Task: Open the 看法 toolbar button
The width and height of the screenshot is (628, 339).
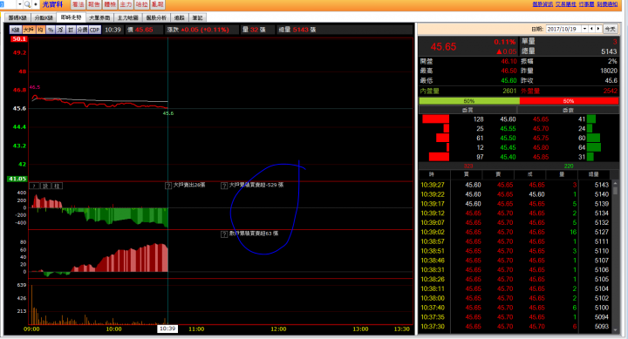Action: click(78, 4)
